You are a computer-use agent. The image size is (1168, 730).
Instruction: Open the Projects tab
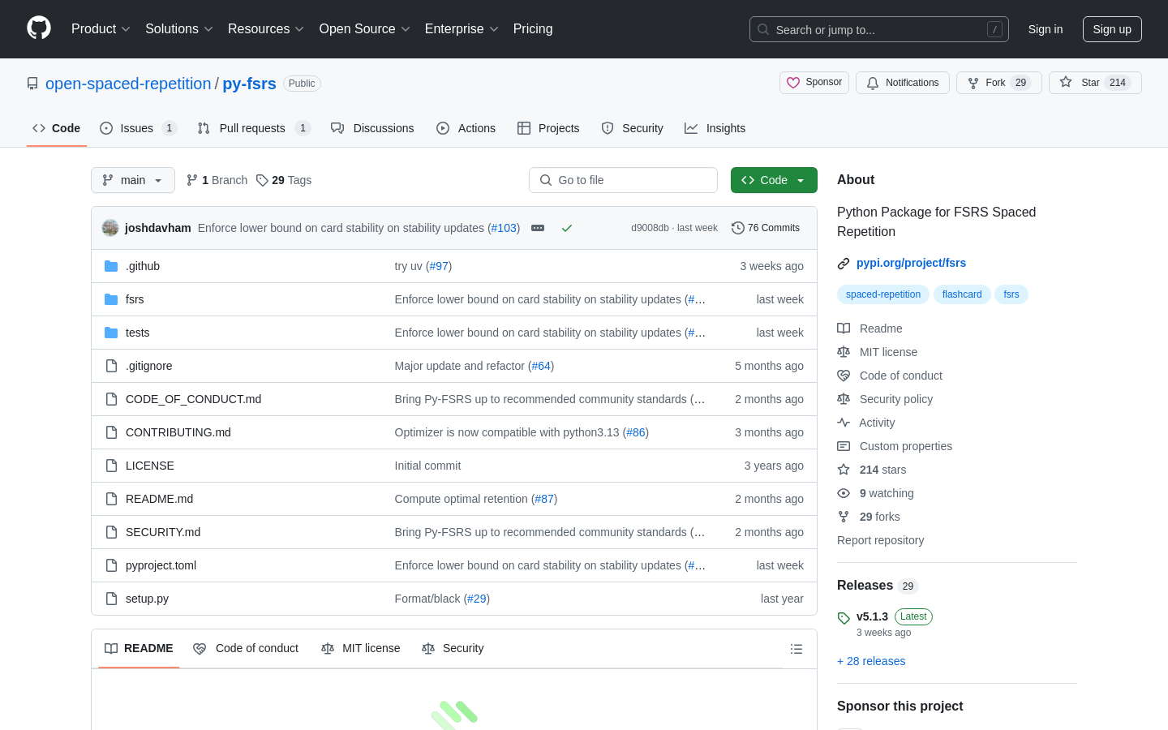[548, 128]
